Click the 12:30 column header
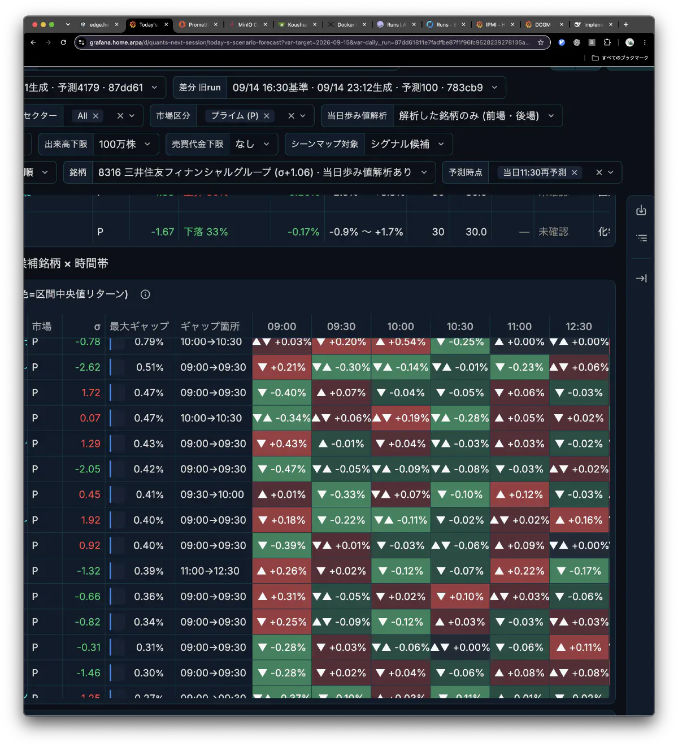678x747 pixels. 579,327
